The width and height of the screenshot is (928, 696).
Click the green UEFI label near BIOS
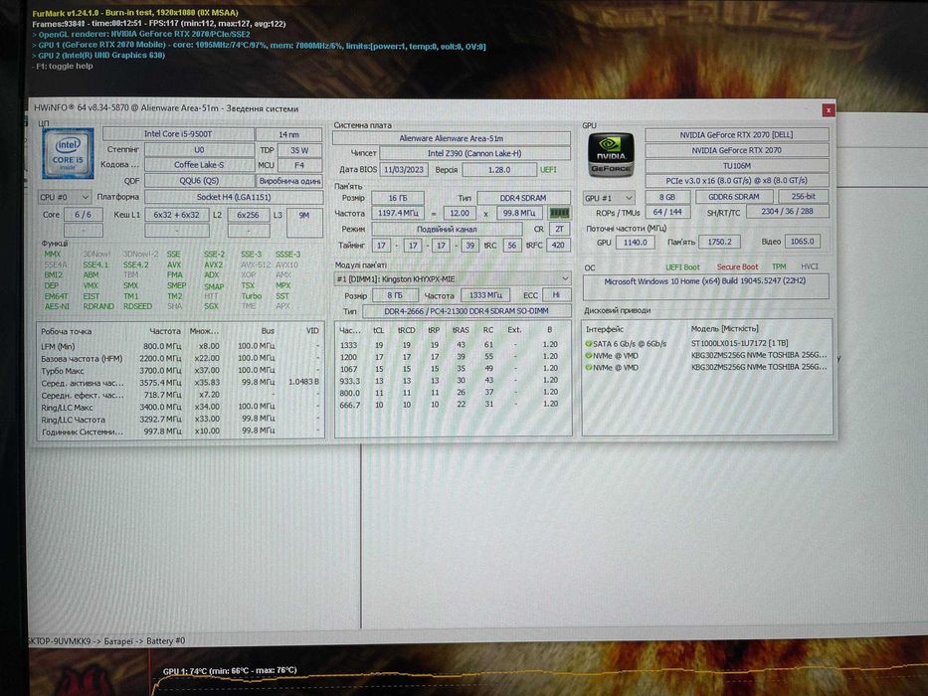548,170
